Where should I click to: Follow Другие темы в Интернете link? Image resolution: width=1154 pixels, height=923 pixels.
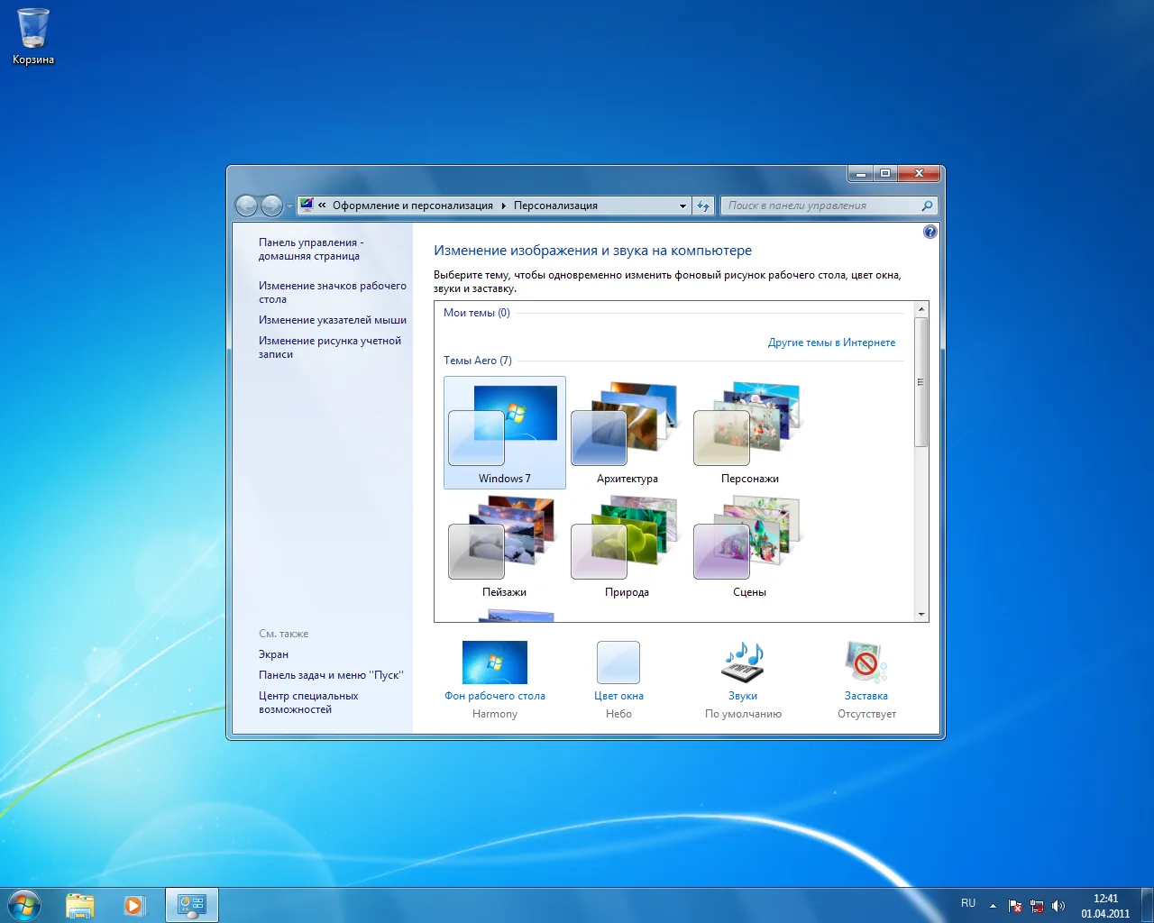pos(831,343)
